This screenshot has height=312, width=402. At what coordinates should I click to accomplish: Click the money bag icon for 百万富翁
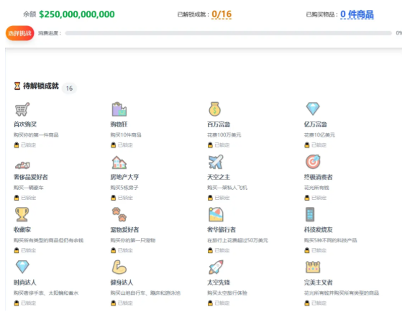[214, 109]
